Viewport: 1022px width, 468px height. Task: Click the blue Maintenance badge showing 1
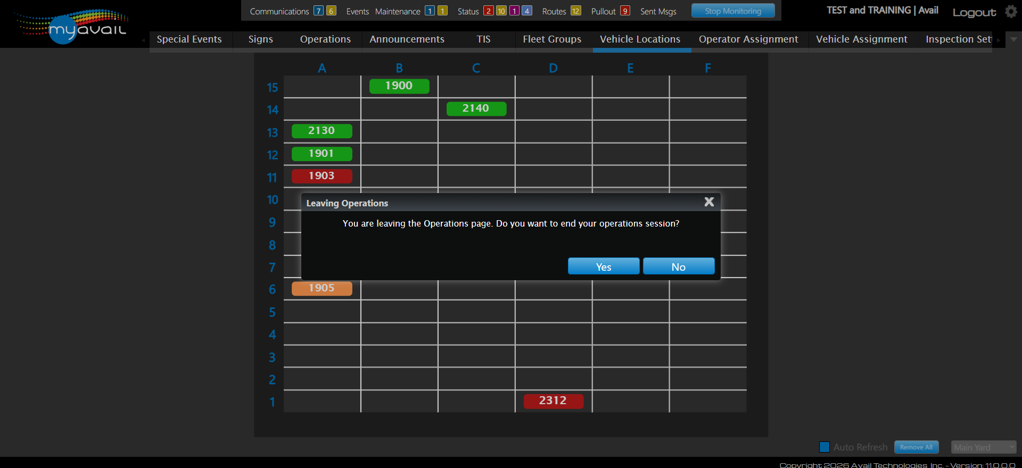(430, 11)
